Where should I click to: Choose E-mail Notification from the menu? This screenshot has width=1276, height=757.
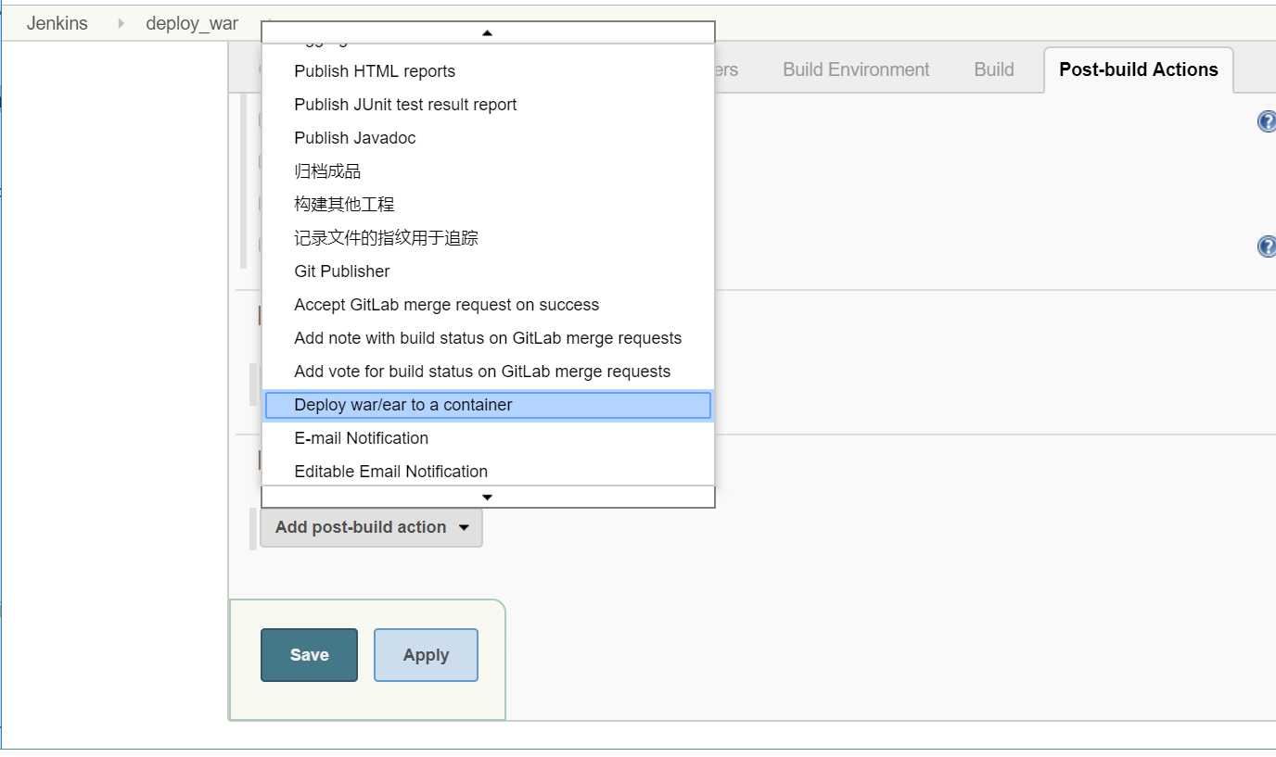click(x=488, y=438)
